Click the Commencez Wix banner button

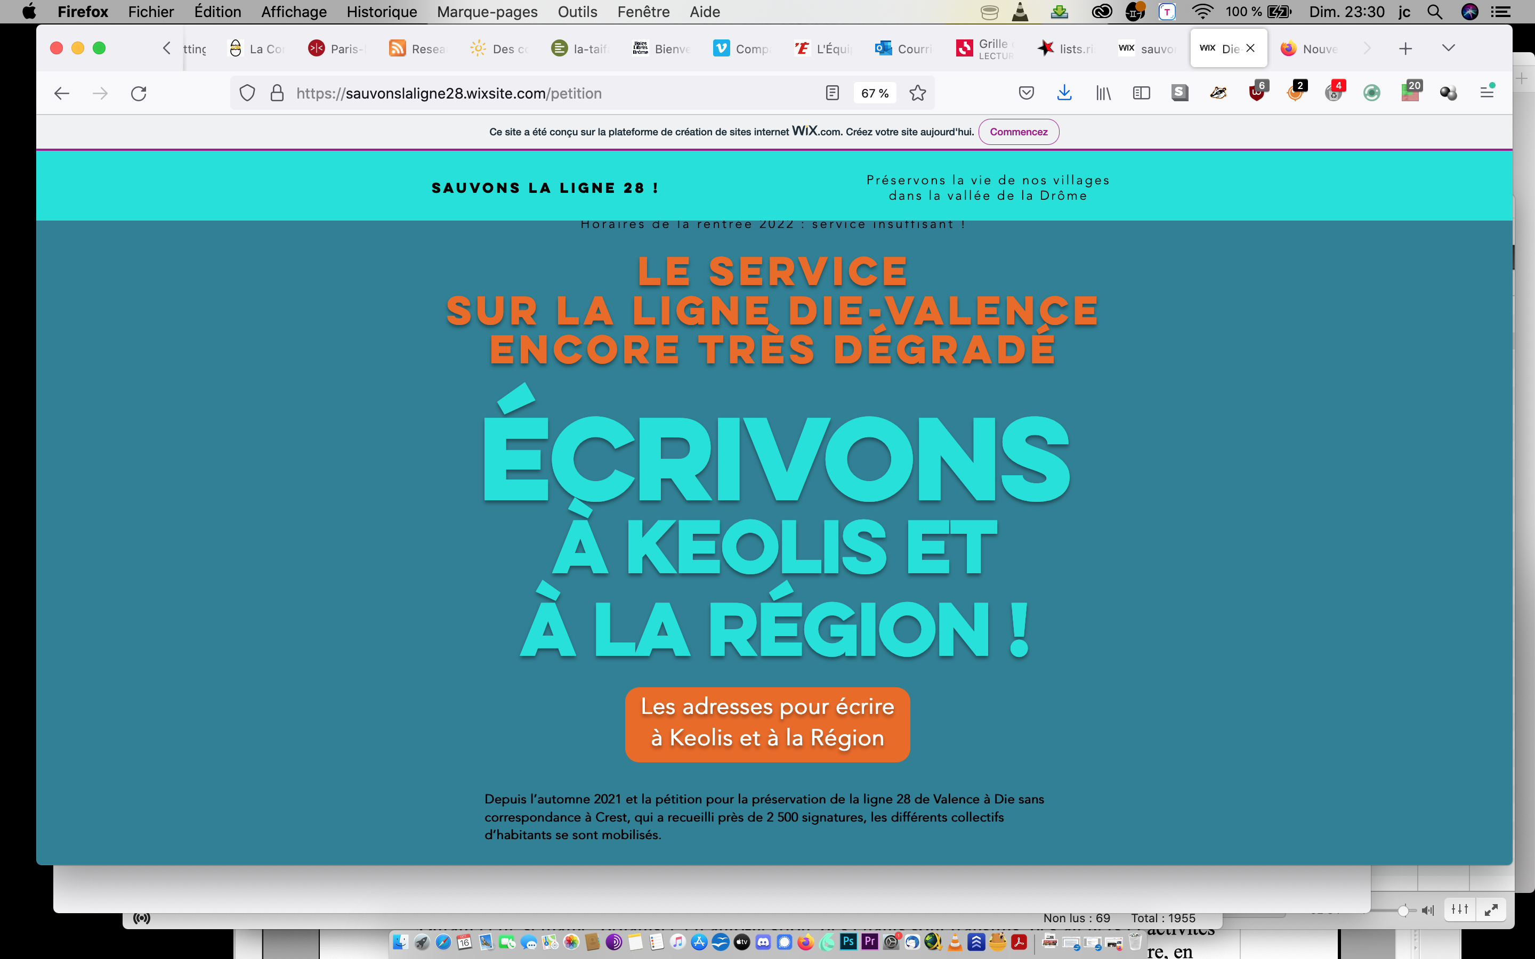click(1019, 132)
